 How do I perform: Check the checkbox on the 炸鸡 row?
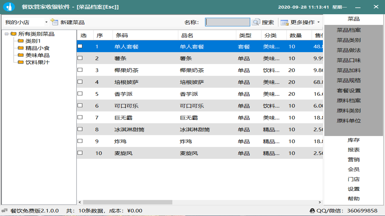pyautogui.click(x=80, y=141)
